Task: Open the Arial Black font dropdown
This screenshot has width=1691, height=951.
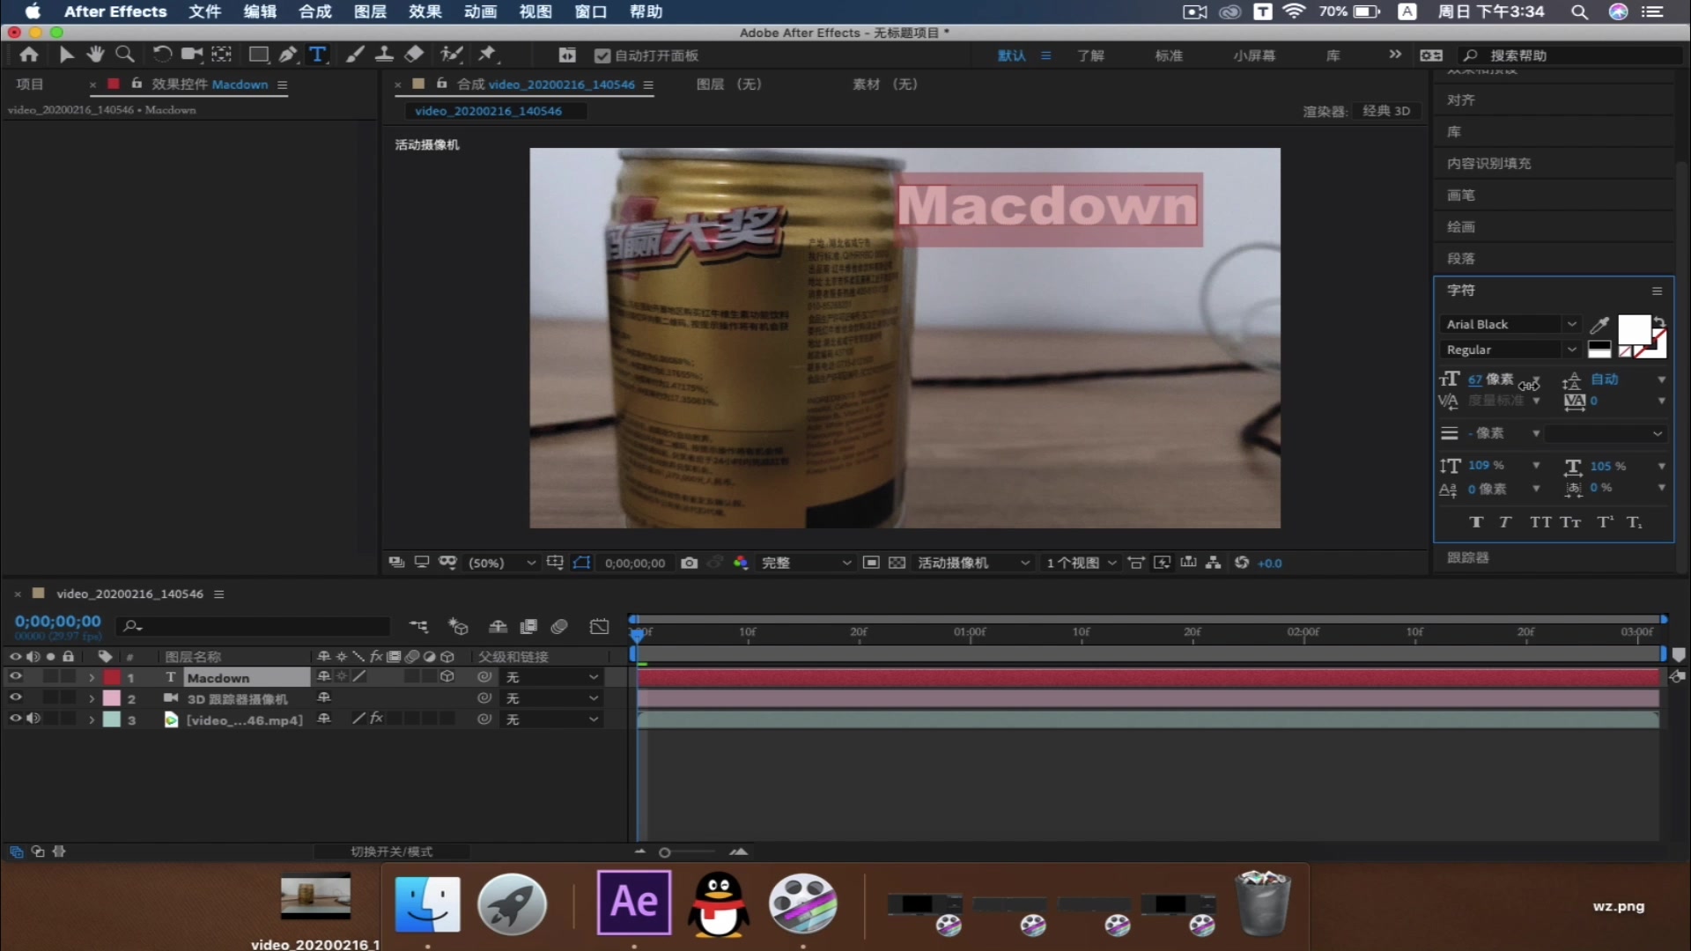Action: pos(1571,325)
